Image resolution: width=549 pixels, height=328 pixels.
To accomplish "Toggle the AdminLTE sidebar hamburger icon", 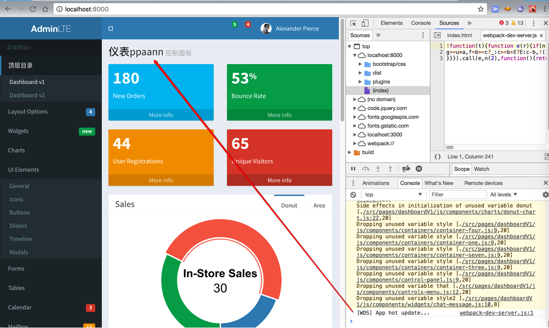I will tap(111, 29).
